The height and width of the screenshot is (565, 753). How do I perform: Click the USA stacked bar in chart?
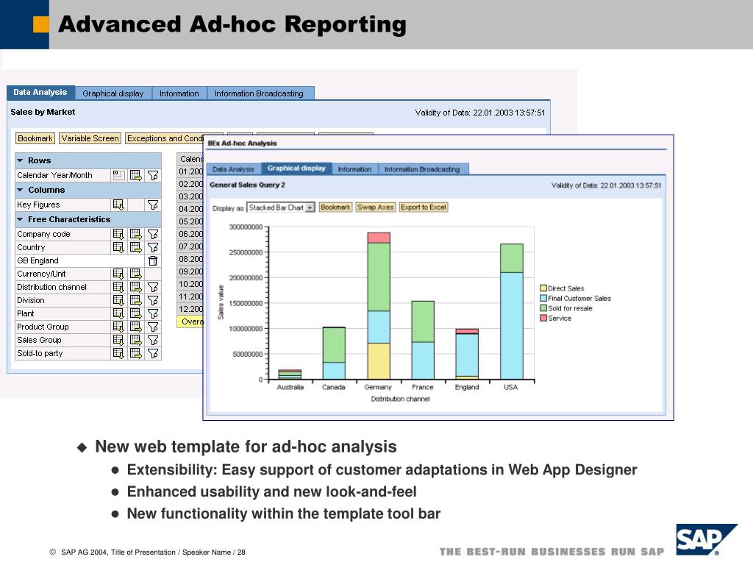click(512, 312)
